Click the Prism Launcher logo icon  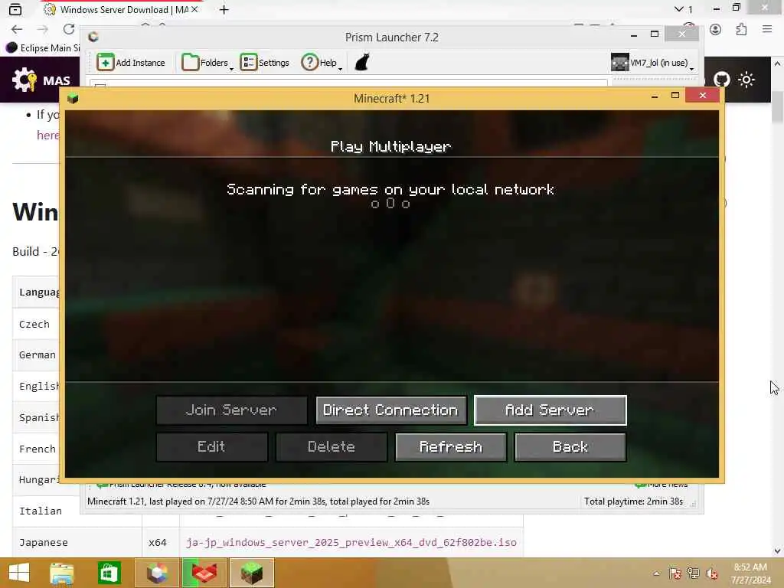tap(93, 37)
